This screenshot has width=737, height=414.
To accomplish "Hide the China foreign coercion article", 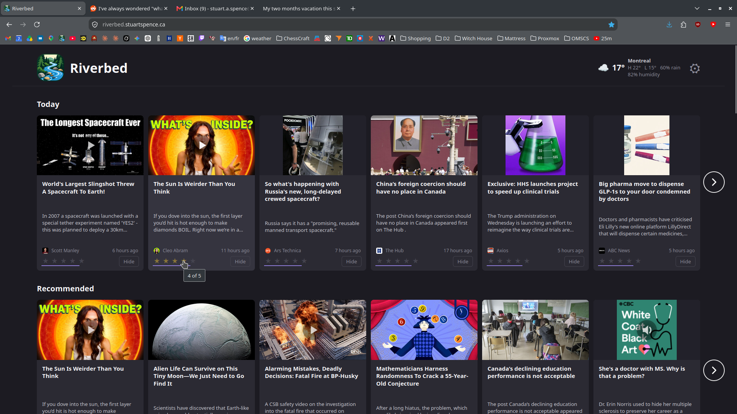I will (463, 261).
